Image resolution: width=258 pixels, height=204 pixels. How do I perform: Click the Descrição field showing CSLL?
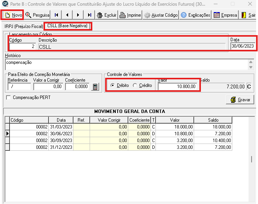pos(132,47)
